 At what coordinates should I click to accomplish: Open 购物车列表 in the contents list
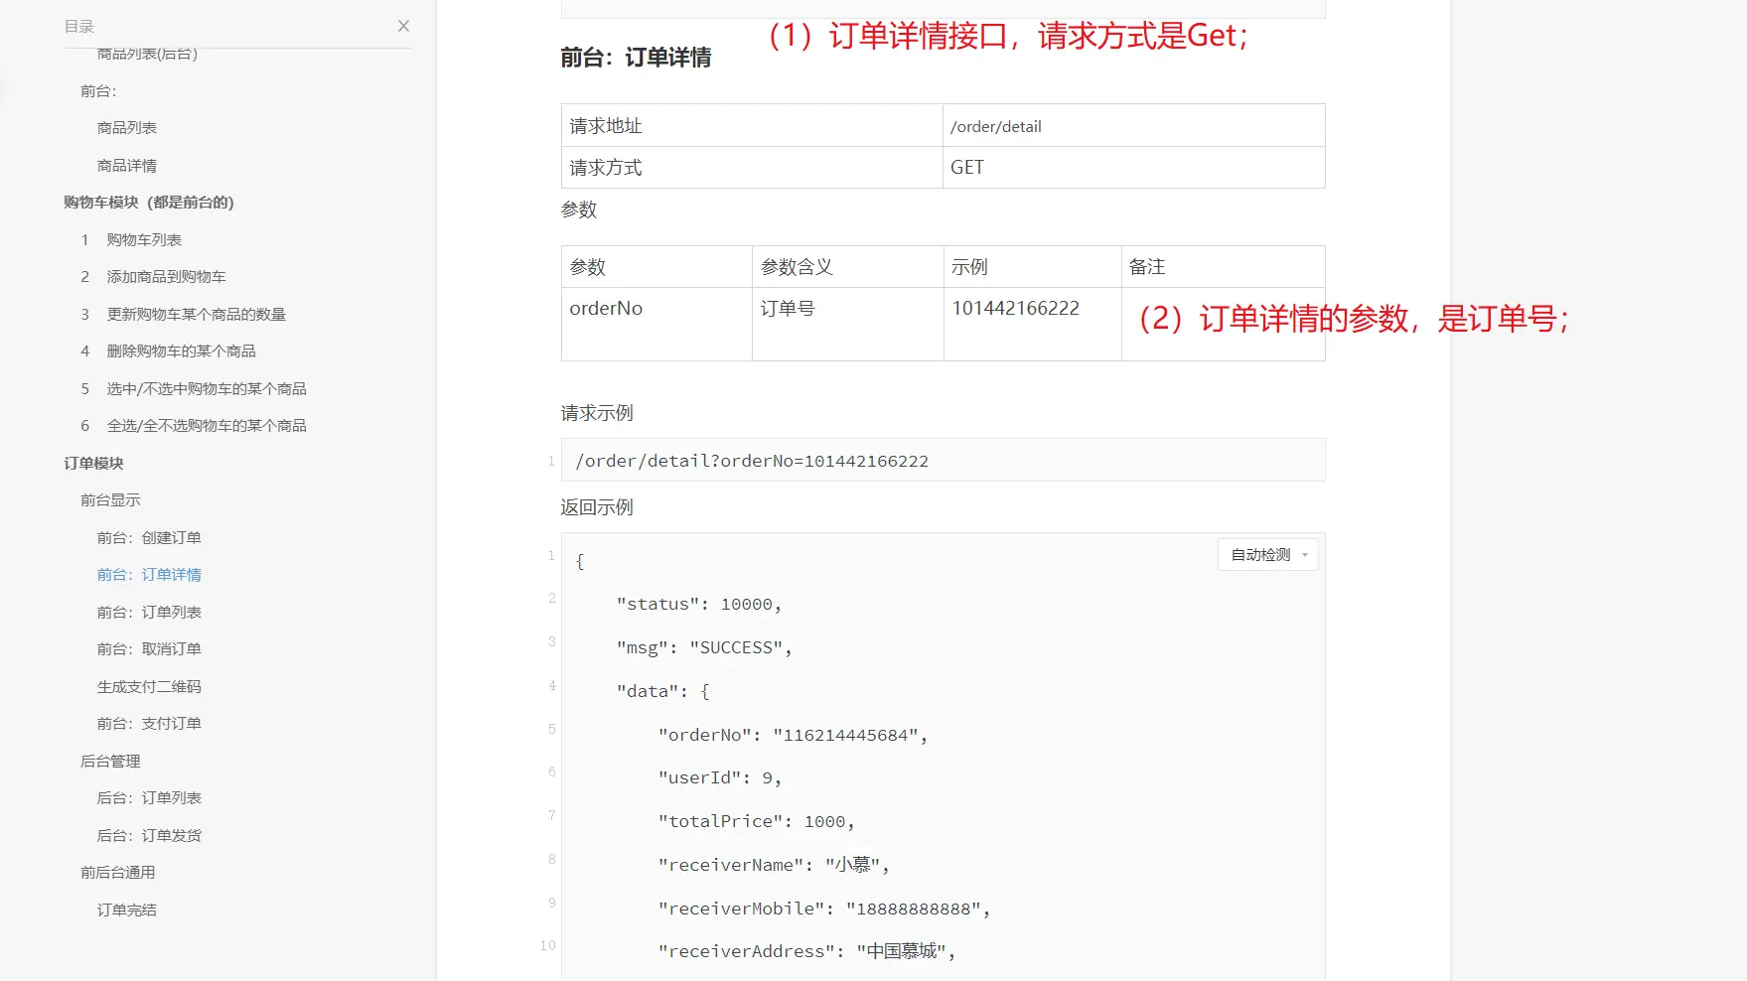144,240
